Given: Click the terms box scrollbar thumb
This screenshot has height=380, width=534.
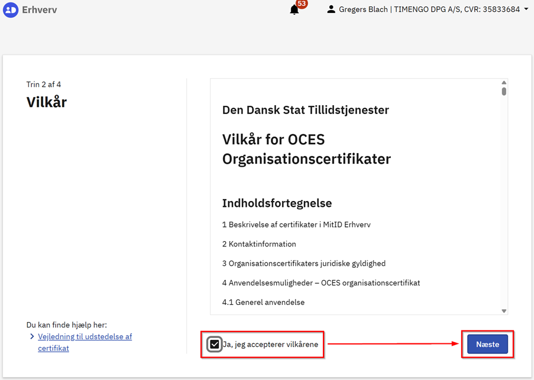Looking at the screenshot, I should pos(504,92).
